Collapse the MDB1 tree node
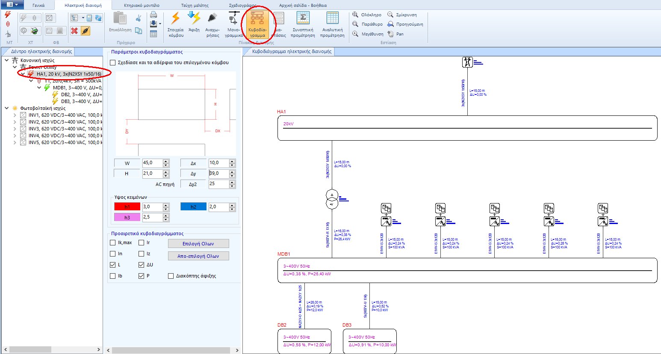The height and width of the screenshot is (354, 661). (x=39, y=88)
